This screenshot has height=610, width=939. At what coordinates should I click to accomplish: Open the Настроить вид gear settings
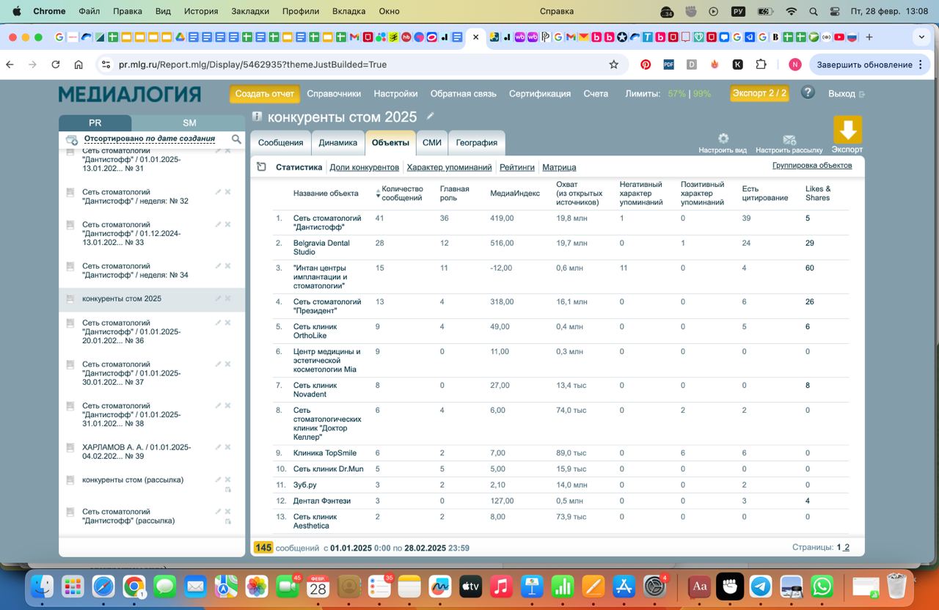[723, 139]
